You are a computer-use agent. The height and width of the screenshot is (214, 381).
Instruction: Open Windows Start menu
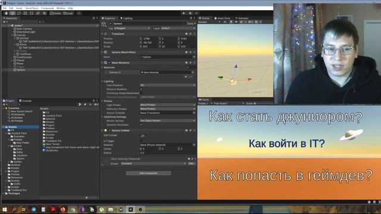(x=5, y=209)
